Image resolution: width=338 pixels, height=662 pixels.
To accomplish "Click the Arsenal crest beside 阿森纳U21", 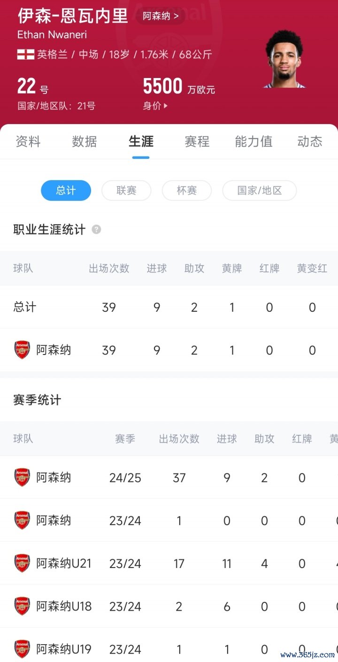I will click(x=22, y=563).
